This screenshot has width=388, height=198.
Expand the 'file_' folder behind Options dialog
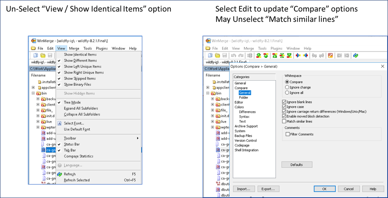(213, 110)
